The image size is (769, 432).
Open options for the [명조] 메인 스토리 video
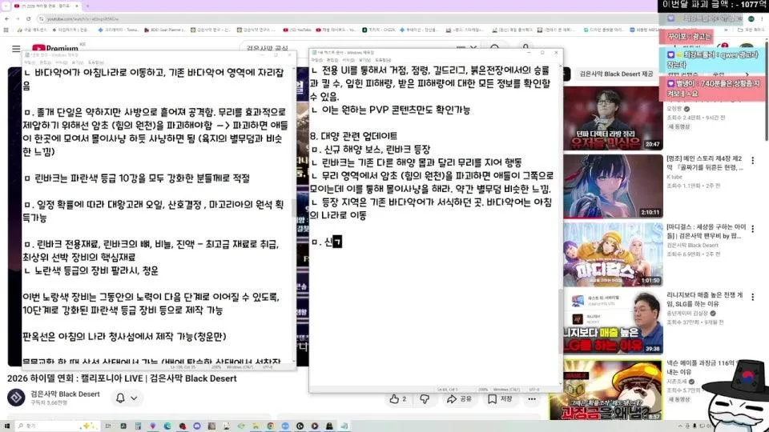click(753, 160)
